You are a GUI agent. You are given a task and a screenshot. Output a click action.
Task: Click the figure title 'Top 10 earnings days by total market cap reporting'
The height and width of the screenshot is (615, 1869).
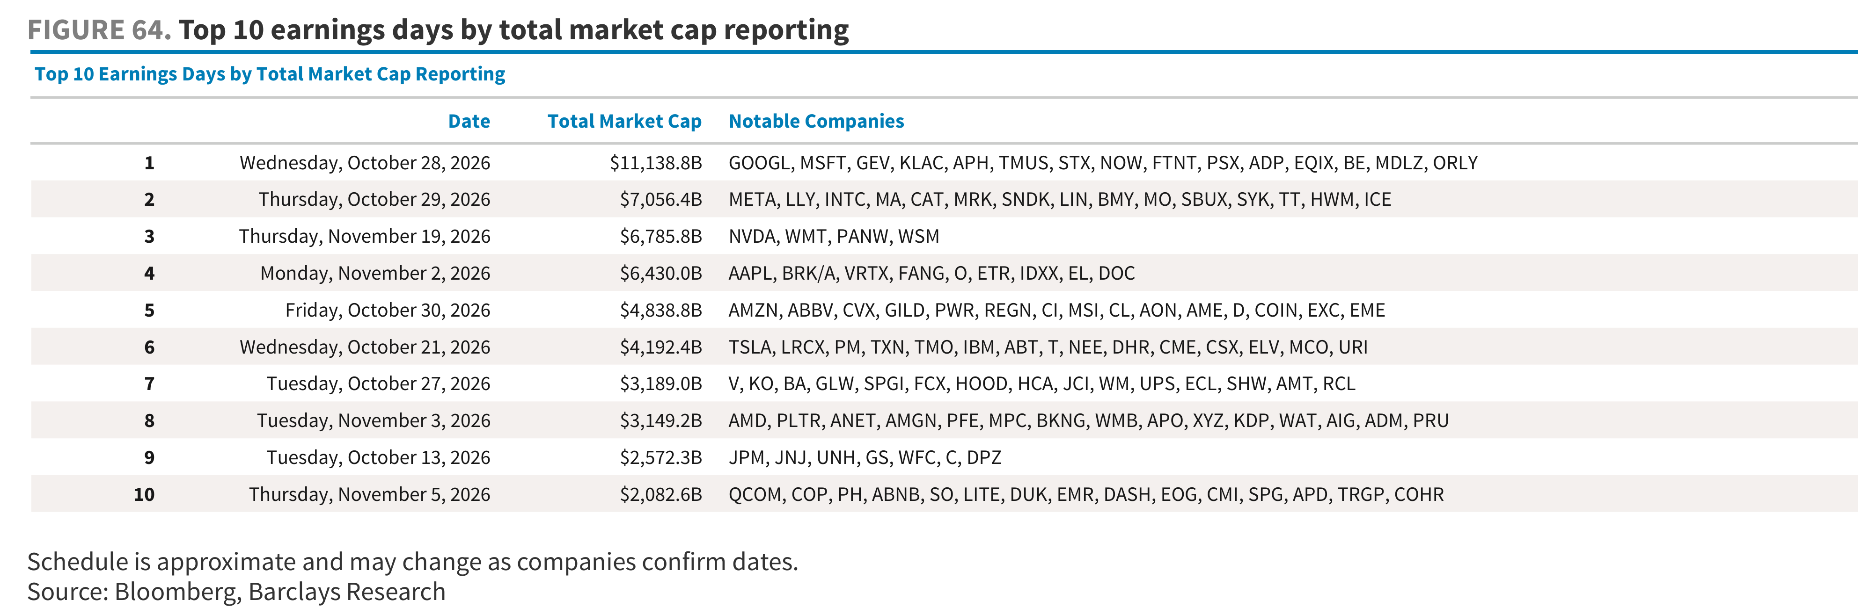tap(513, 30)
